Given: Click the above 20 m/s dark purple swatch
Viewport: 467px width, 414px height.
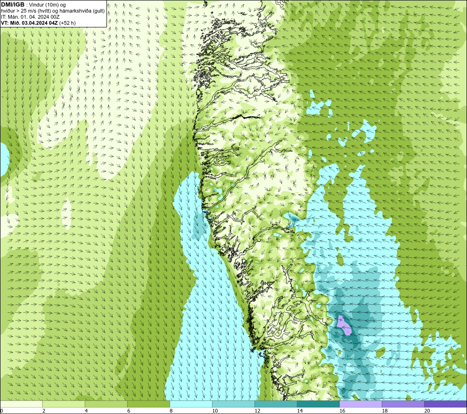Looking at the screenshot, I should (446, 404).
